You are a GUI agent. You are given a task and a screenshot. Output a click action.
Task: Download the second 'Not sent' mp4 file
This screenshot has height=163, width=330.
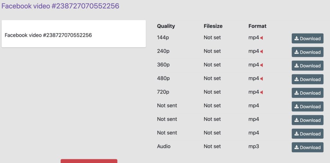[307, 120]
